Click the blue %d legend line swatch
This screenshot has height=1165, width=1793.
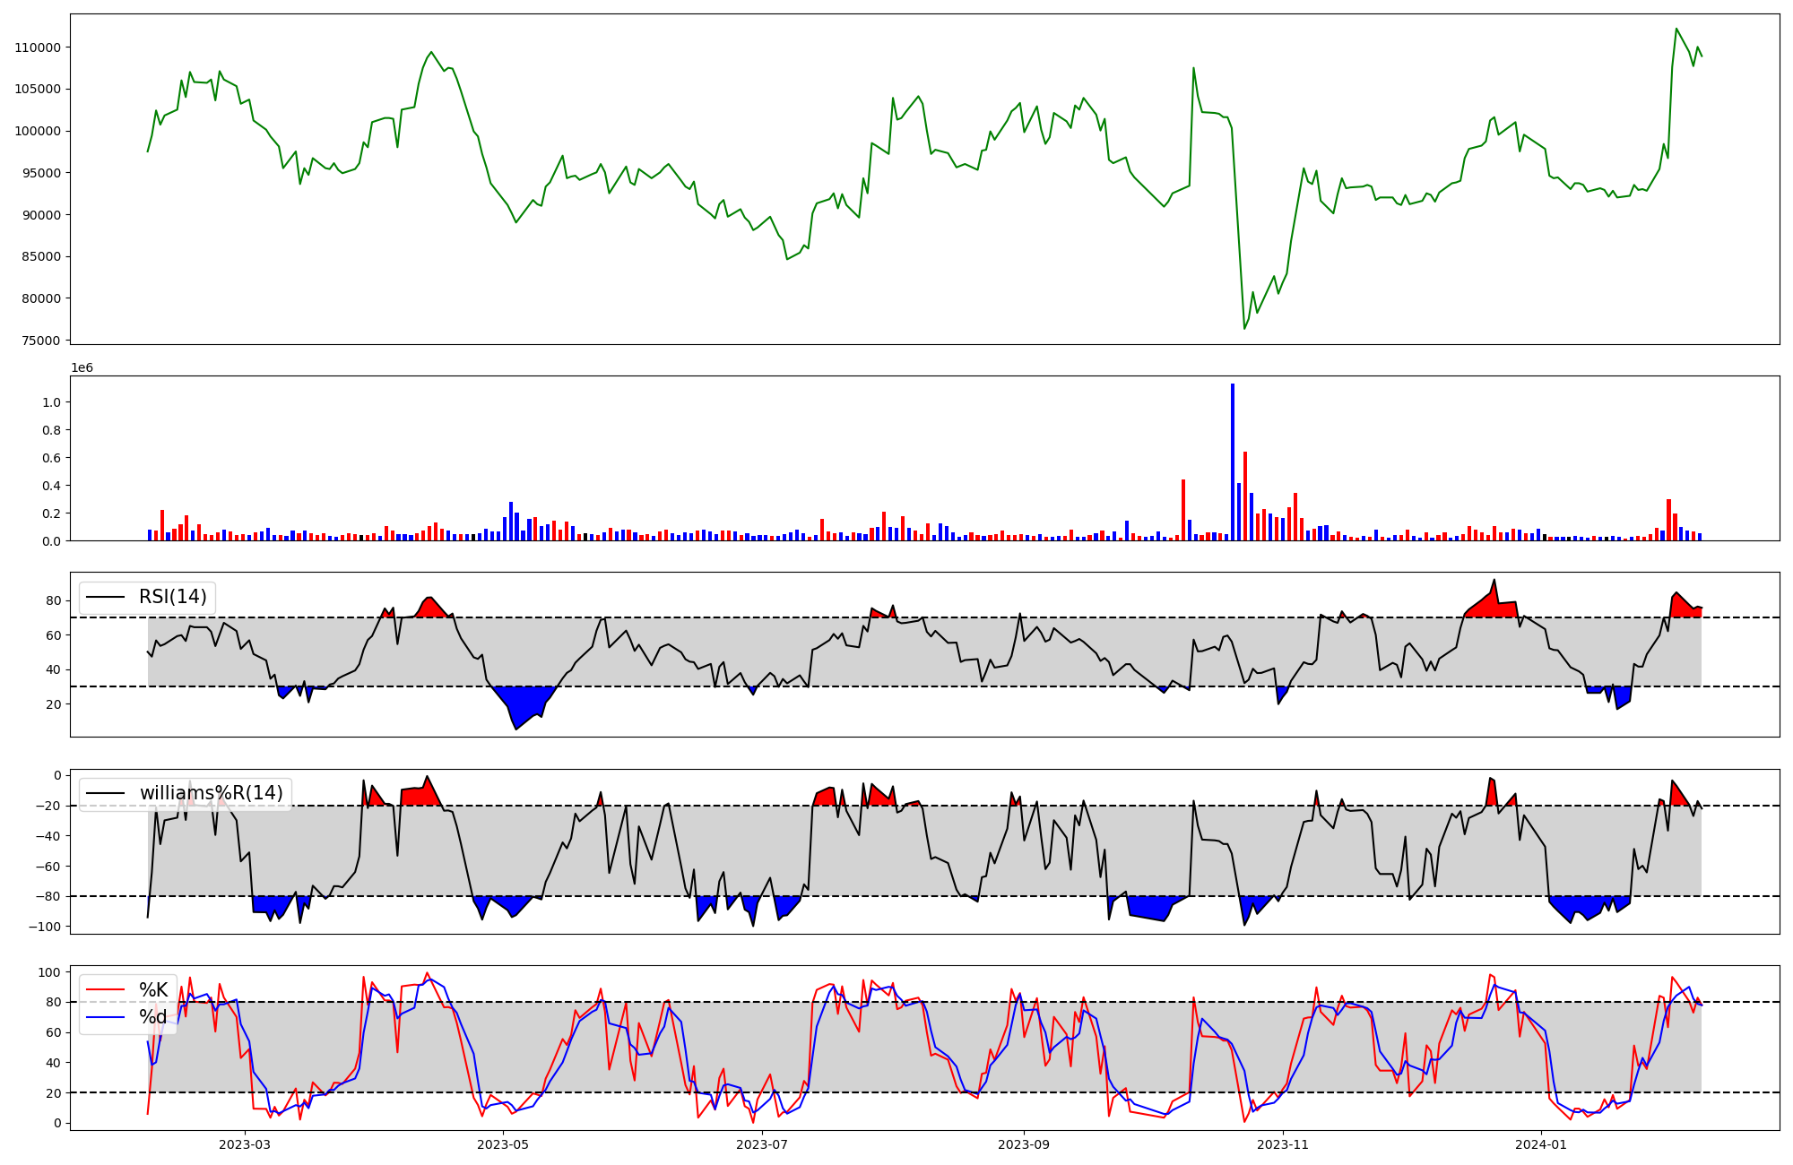(x=105, y=1017)
